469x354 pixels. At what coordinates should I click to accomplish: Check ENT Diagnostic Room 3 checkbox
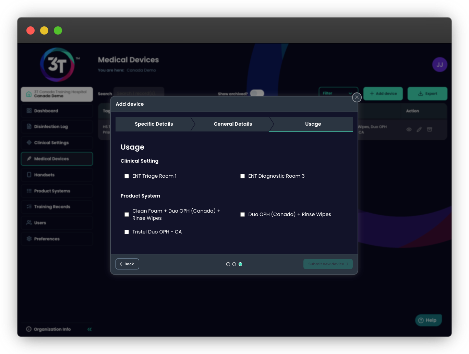click(x=242, y=176)
